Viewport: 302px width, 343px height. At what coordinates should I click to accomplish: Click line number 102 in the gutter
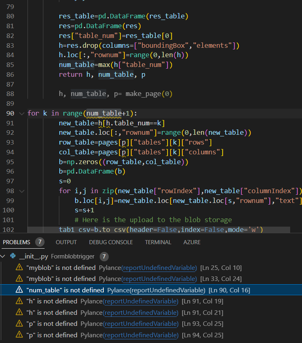[8, 229]
